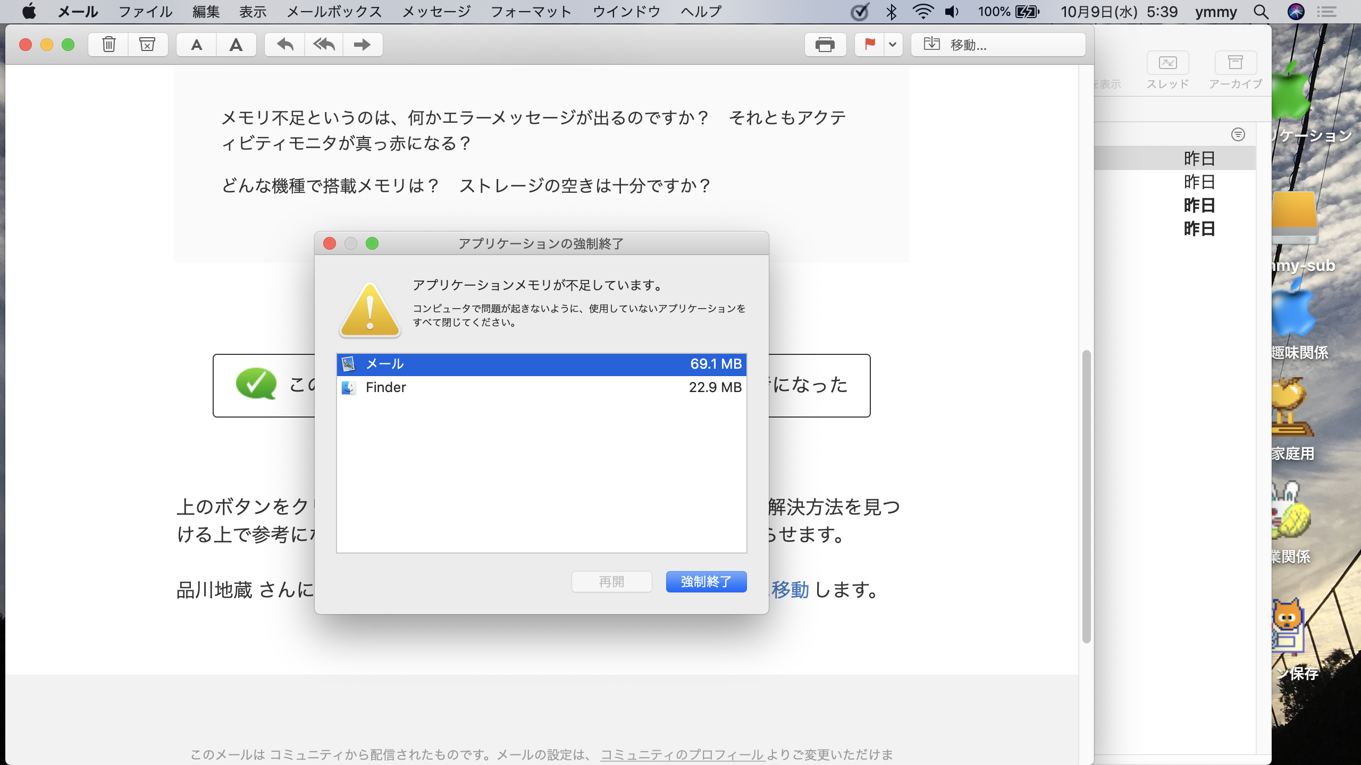1361x765 pixels.
Task: Click the 強制終了 force quit button
Action: point(705,582)
